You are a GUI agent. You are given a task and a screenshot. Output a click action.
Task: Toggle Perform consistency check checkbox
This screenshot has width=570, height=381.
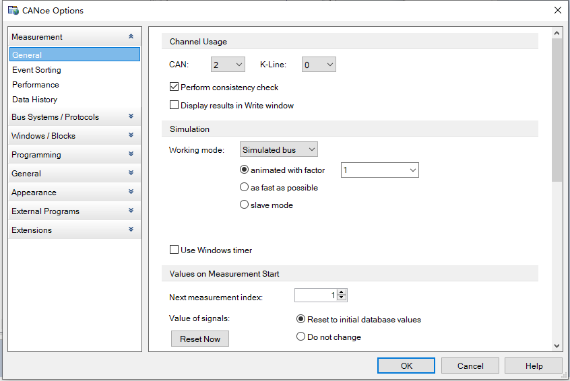[174, 87]
